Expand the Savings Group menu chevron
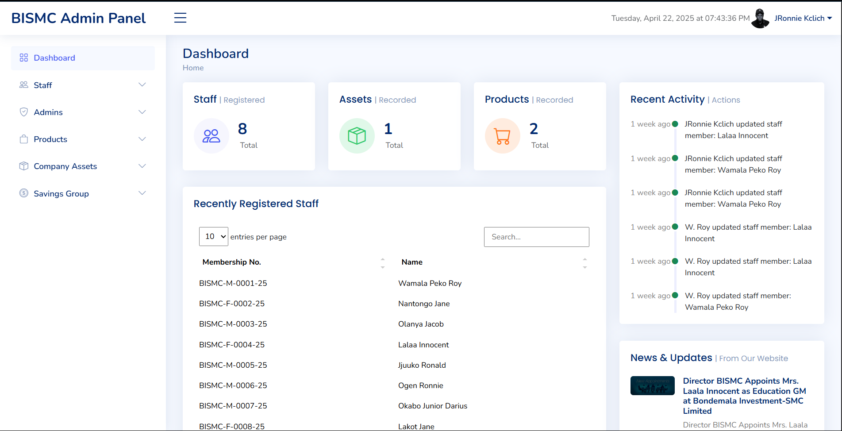 click(142, 193)
